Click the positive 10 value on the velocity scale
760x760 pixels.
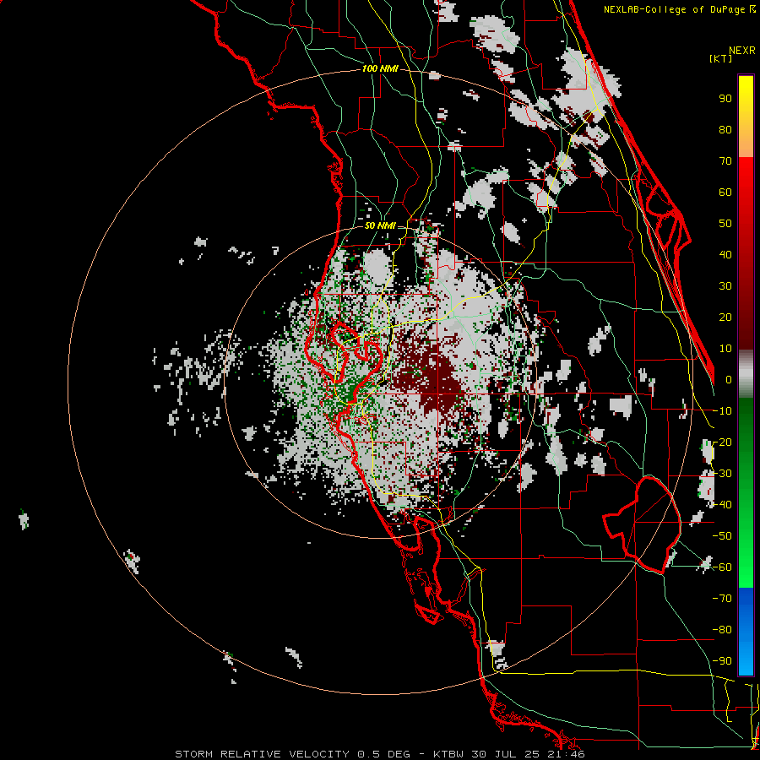click(725, 349)
